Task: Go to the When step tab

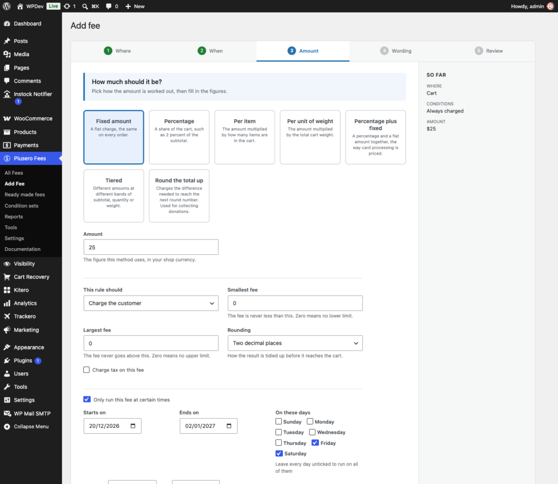Action: pos(210,51)
